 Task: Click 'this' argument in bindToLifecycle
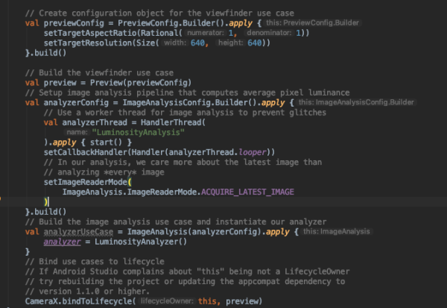[207, 301]
